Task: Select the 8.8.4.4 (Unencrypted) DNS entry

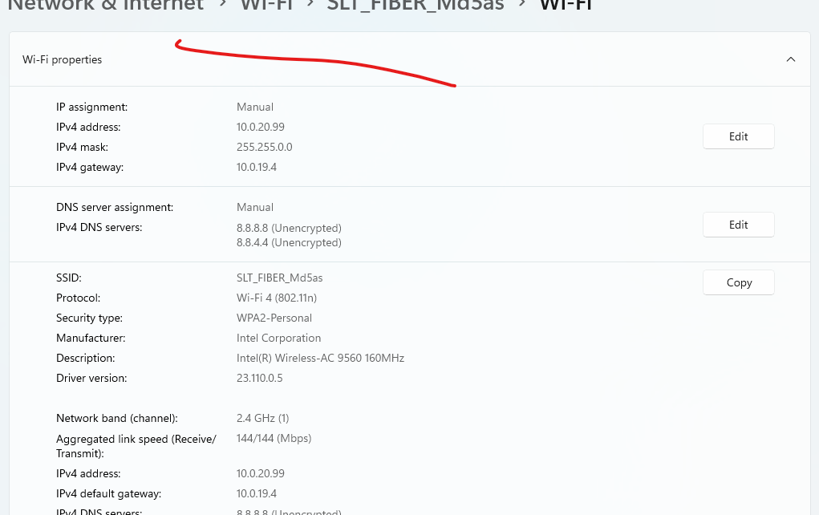Action: (289, 242)
